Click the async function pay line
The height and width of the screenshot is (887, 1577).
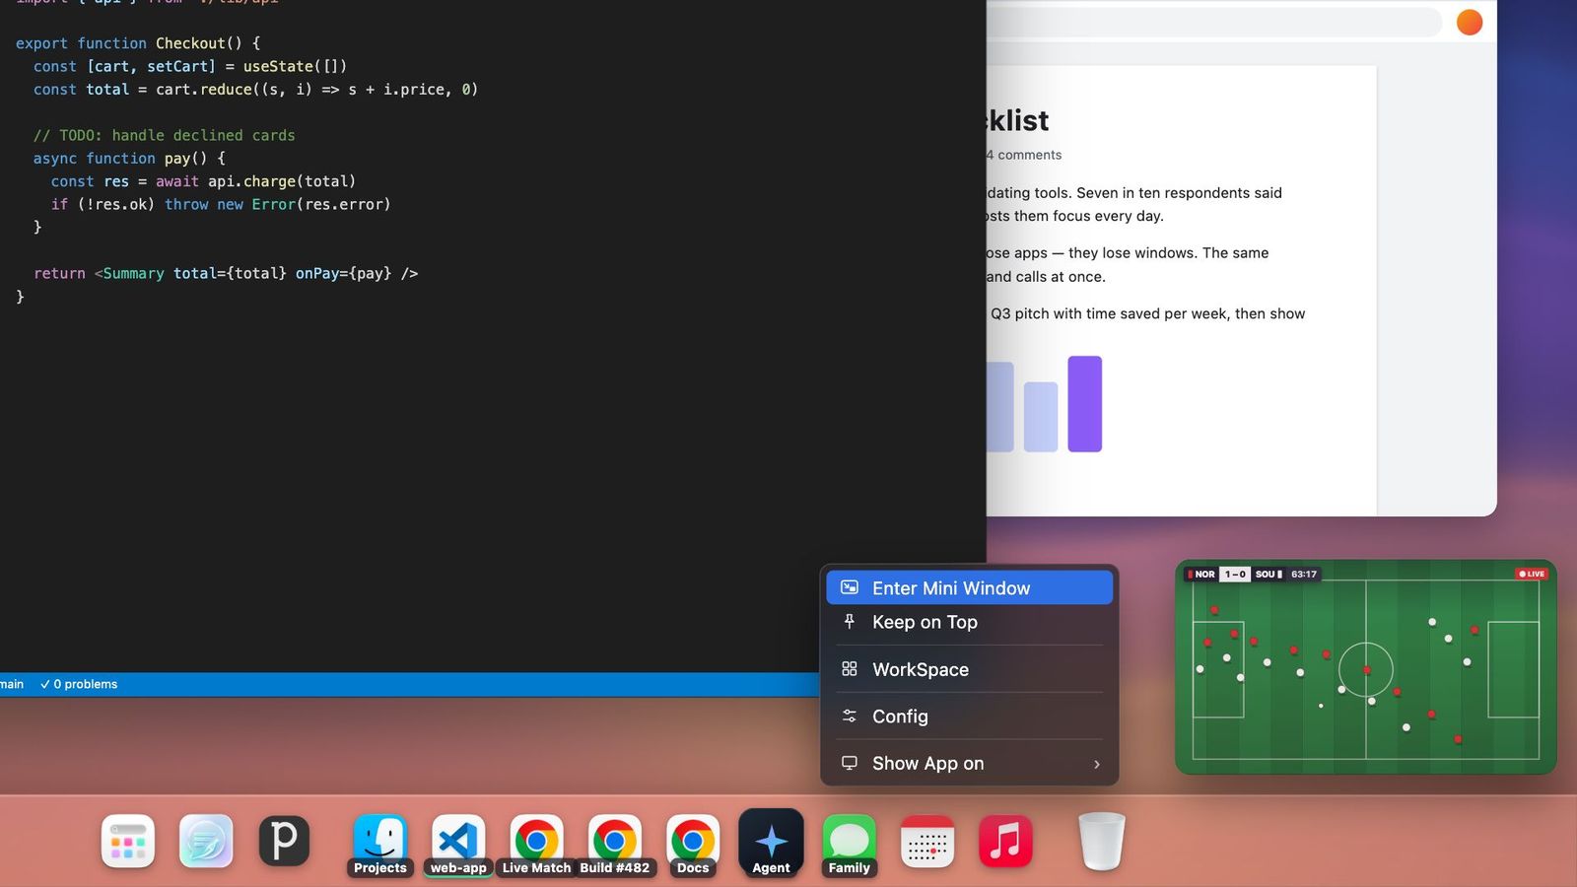coord(129,159)
